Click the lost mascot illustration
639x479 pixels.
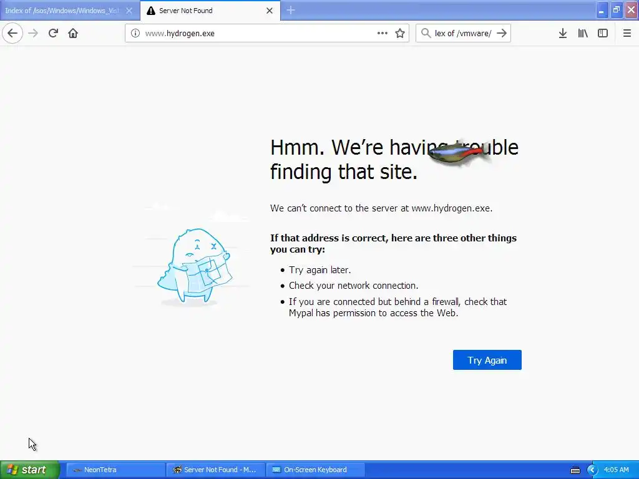point(195,267)
